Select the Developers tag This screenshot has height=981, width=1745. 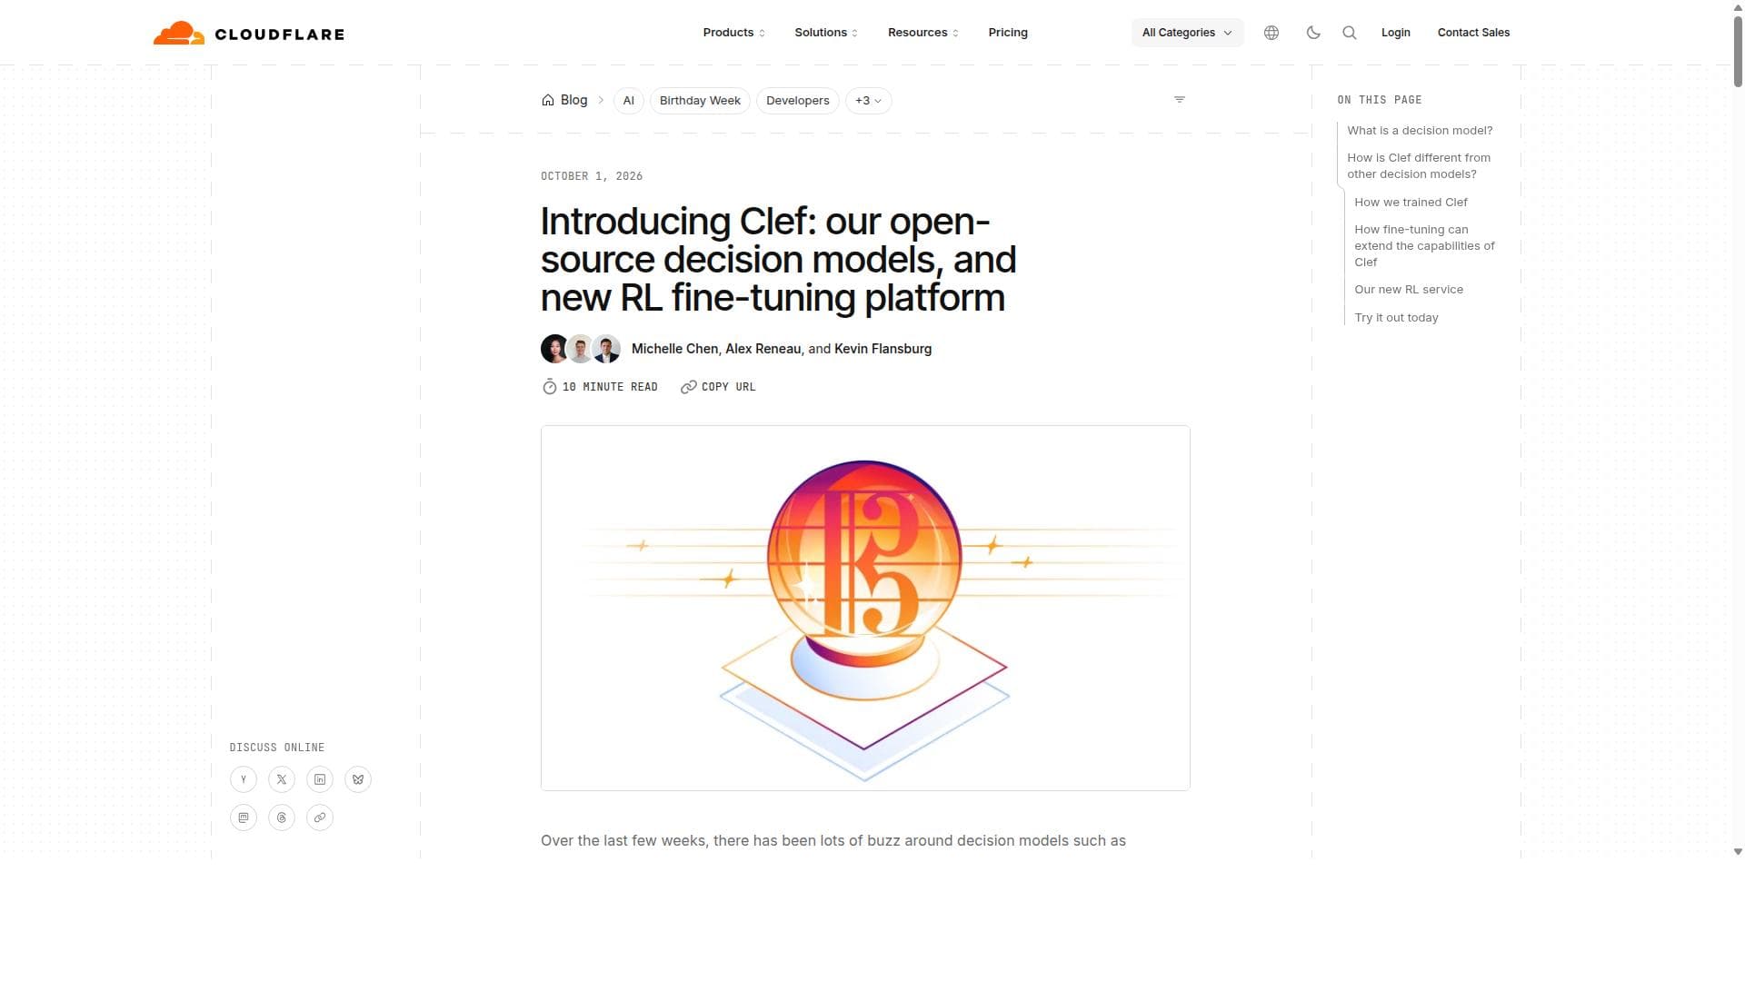[797, 101]
